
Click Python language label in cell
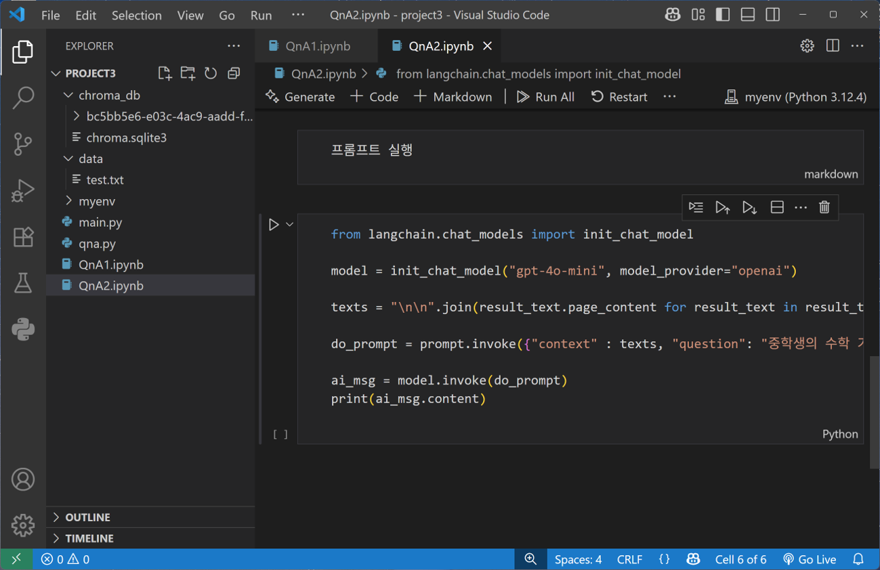click(x=840, y=434)
